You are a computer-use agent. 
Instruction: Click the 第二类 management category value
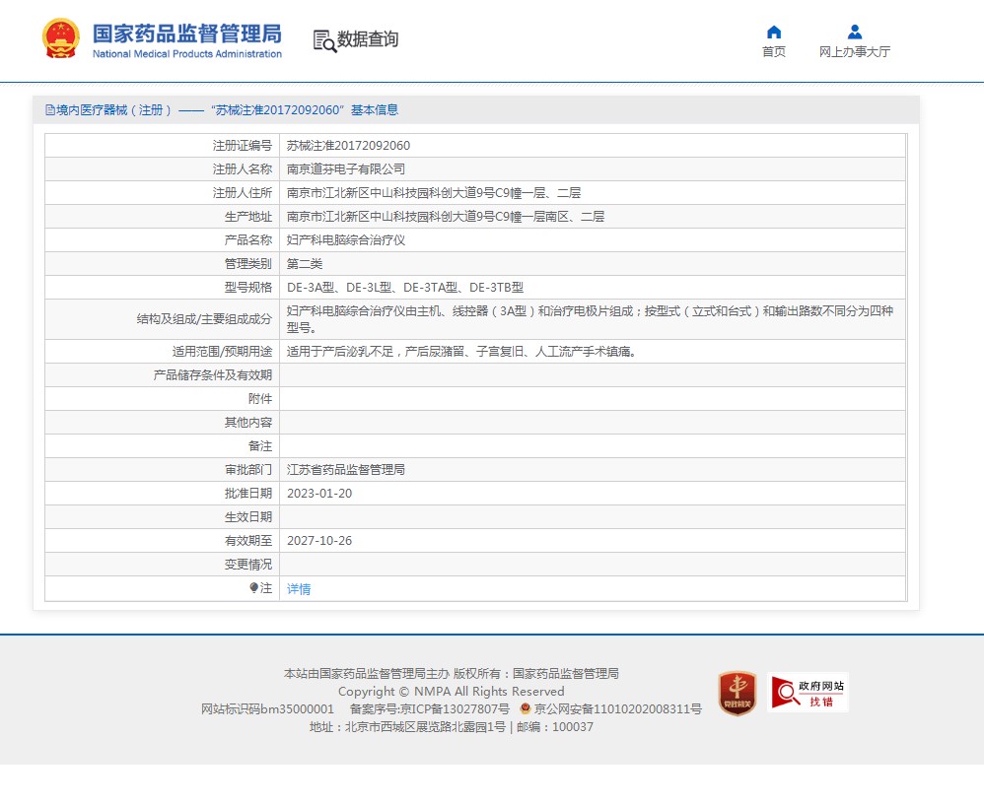(x=305, y=264)
